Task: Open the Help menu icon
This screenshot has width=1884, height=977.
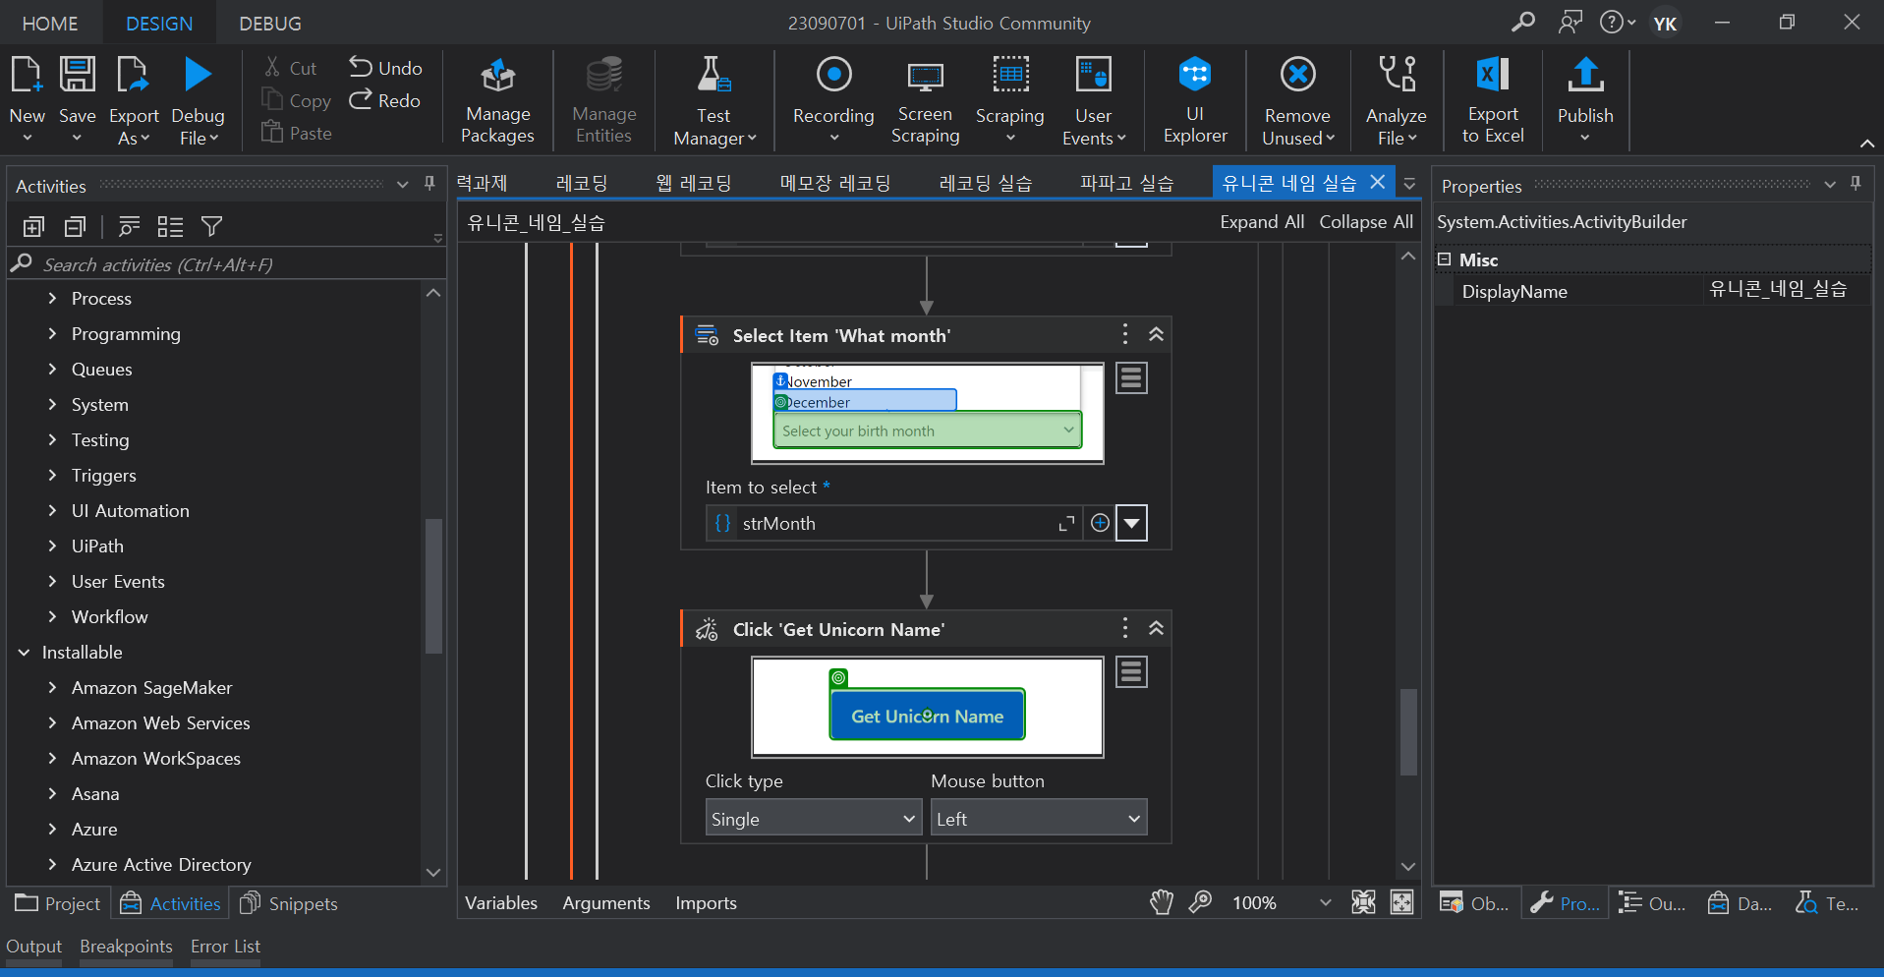Action: coord(1617,22)
